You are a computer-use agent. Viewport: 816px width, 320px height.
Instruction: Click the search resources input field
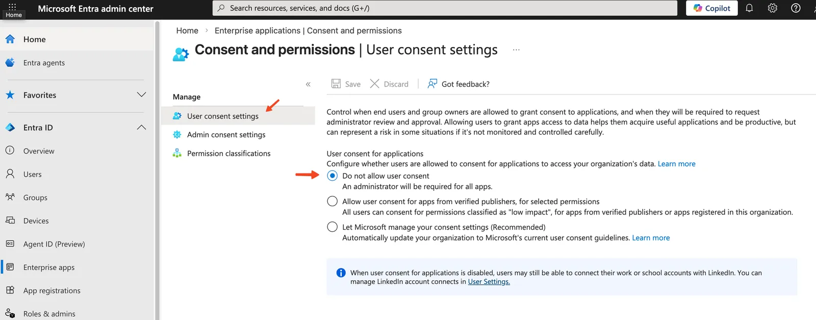[445, 8]
